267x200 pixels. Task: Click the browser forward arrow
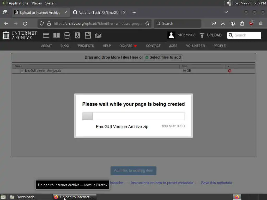pos(16,23)
